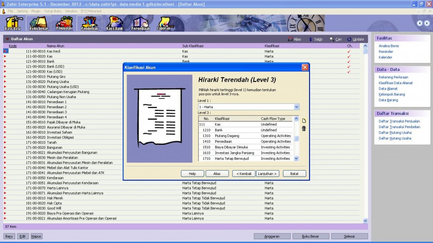Open the Kas & Bank module icon
Viewport: 433px width, 243px height.
[114, 23]
